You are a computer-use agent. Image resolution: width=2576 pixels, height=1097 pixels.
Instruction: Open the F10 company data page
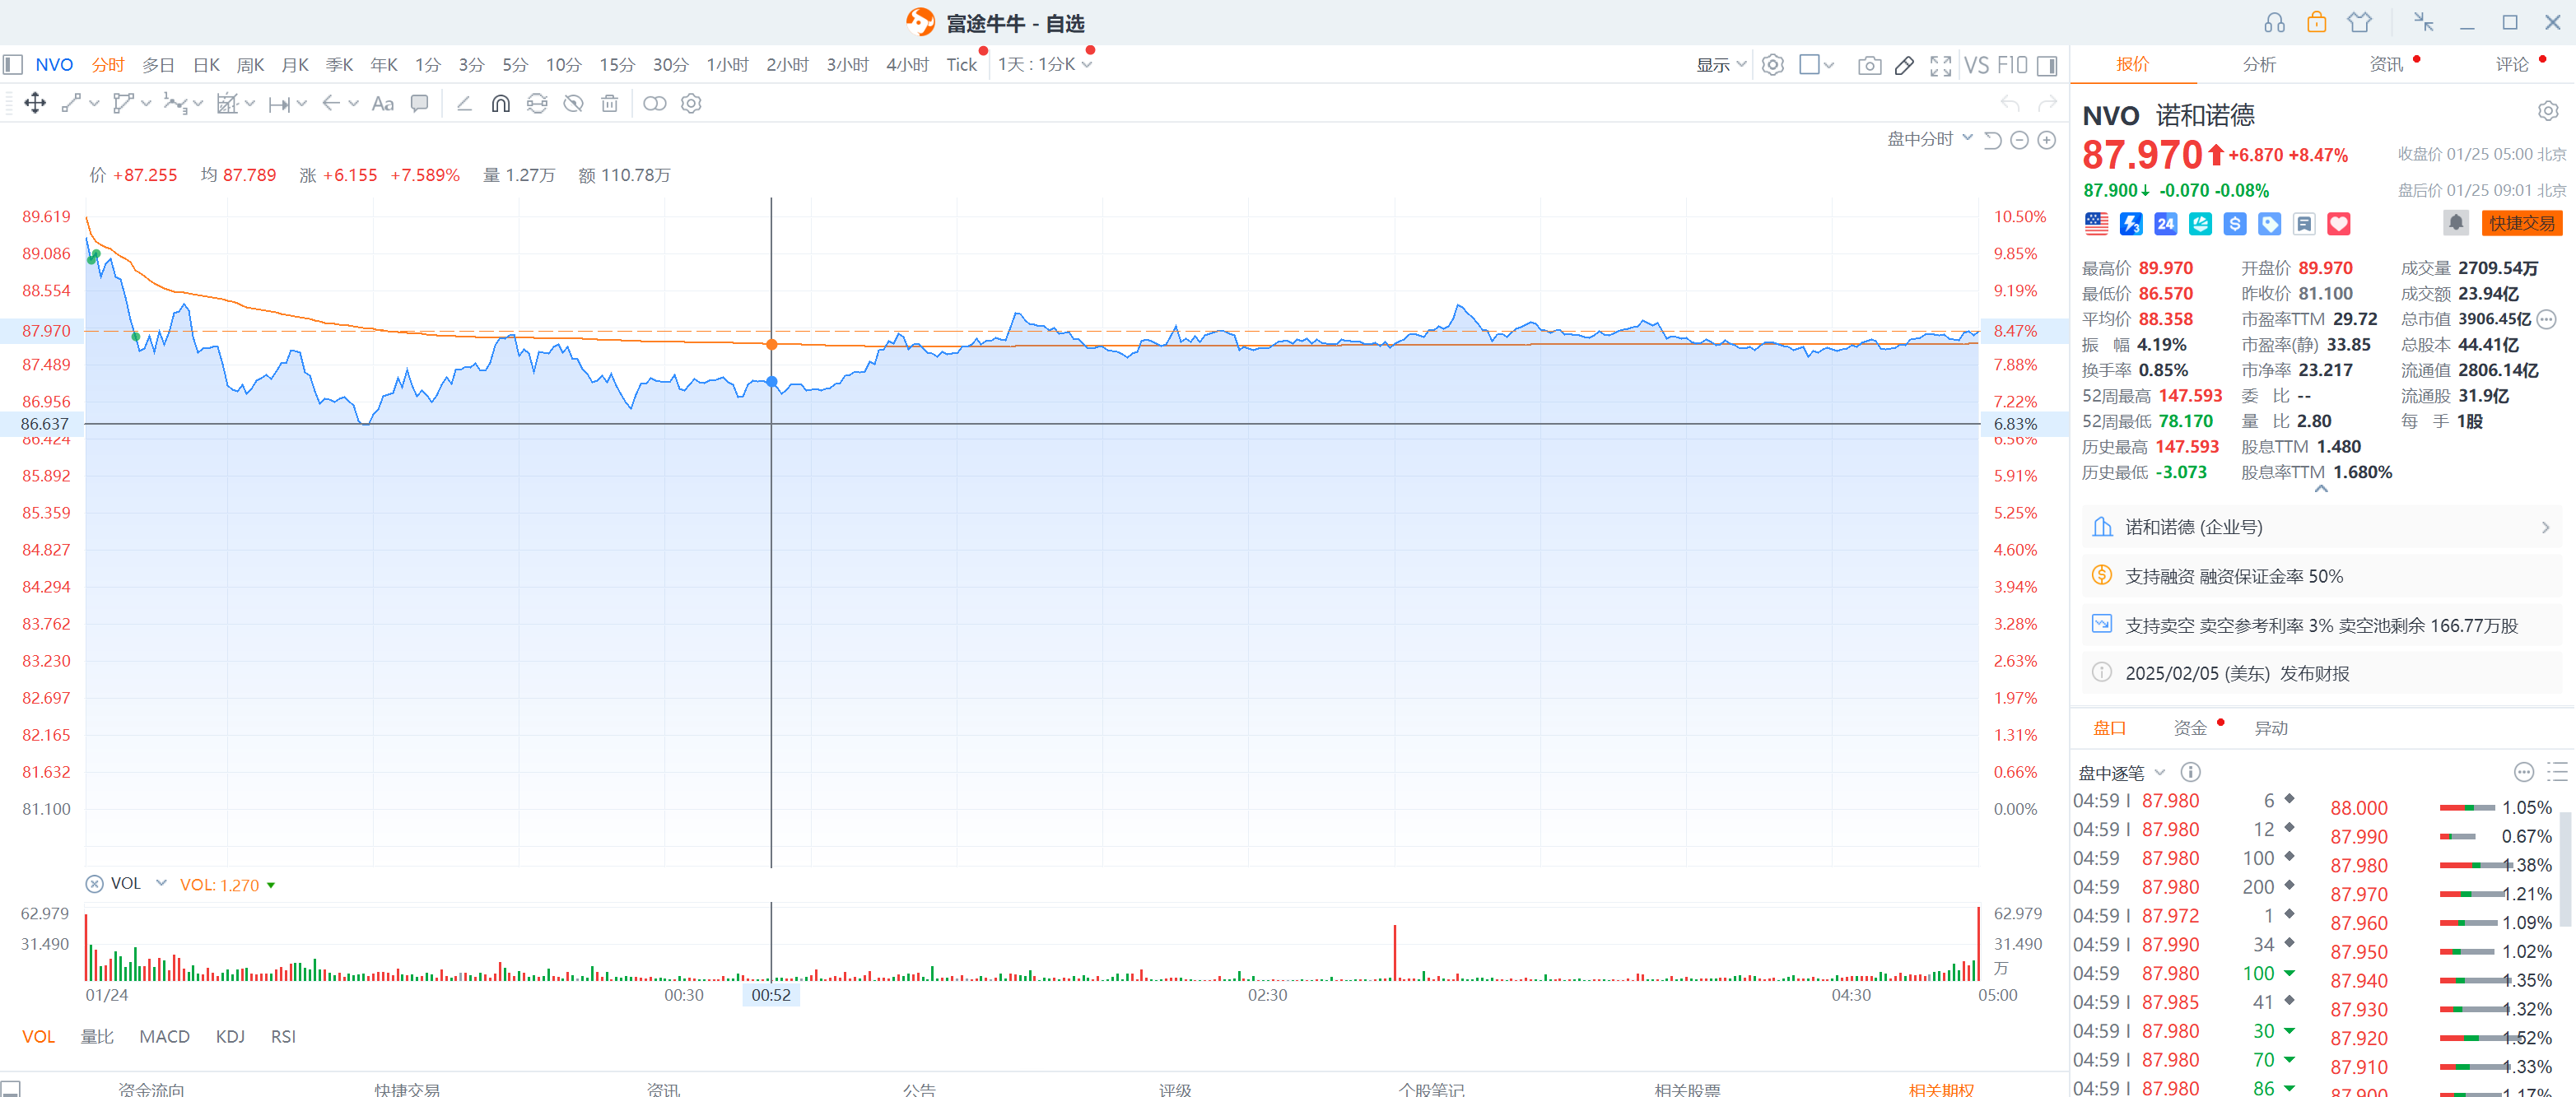[2012, 65]
